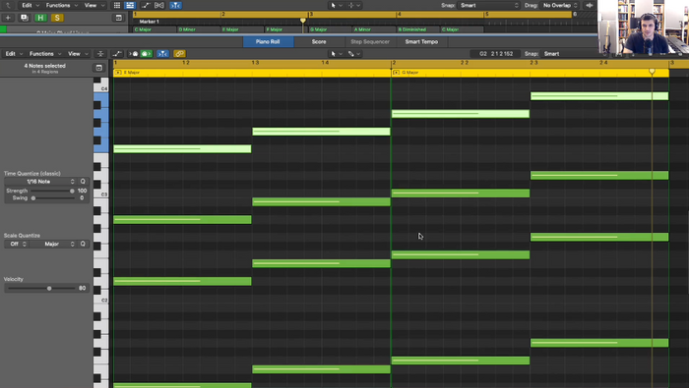Click the C2 key on piano keyboard
This screenshot has width=689, height=388.
tap(101, 300)
